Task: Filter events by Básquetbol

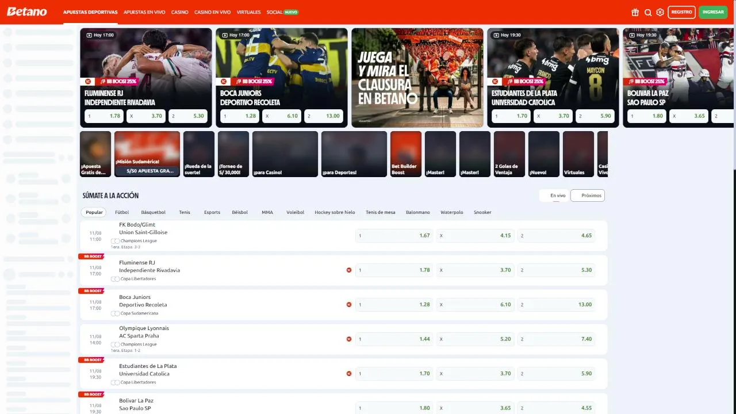Action: click(x=154, y=212)
